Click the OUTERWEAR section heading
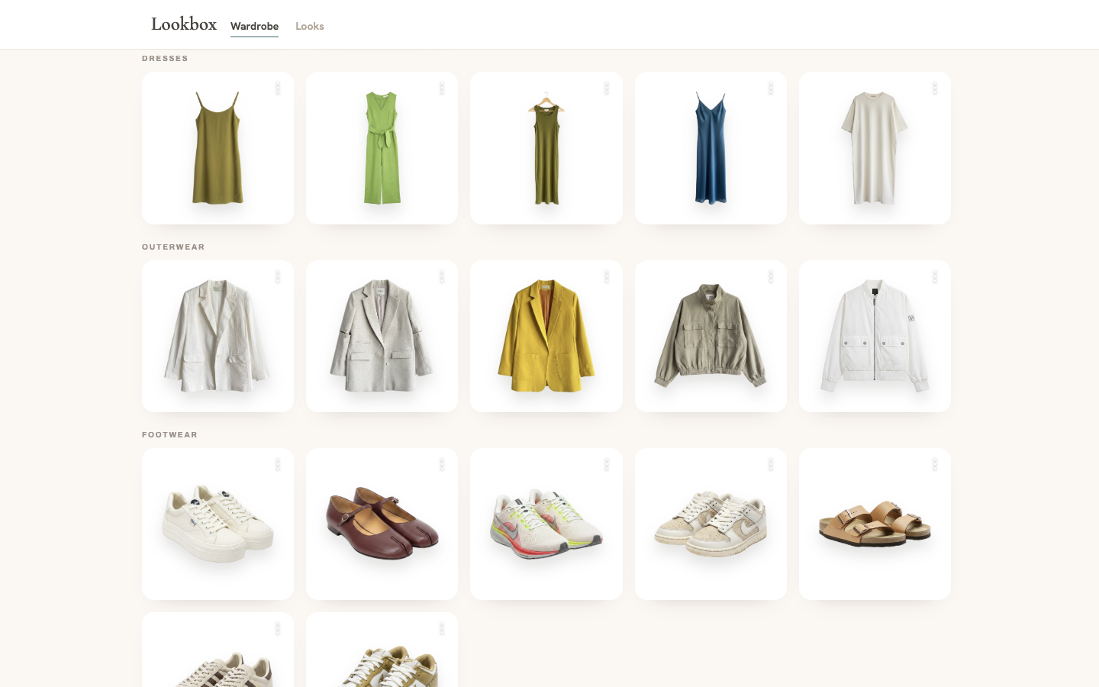The height and width of the screenshot is (687, 1099). [173, 247]
